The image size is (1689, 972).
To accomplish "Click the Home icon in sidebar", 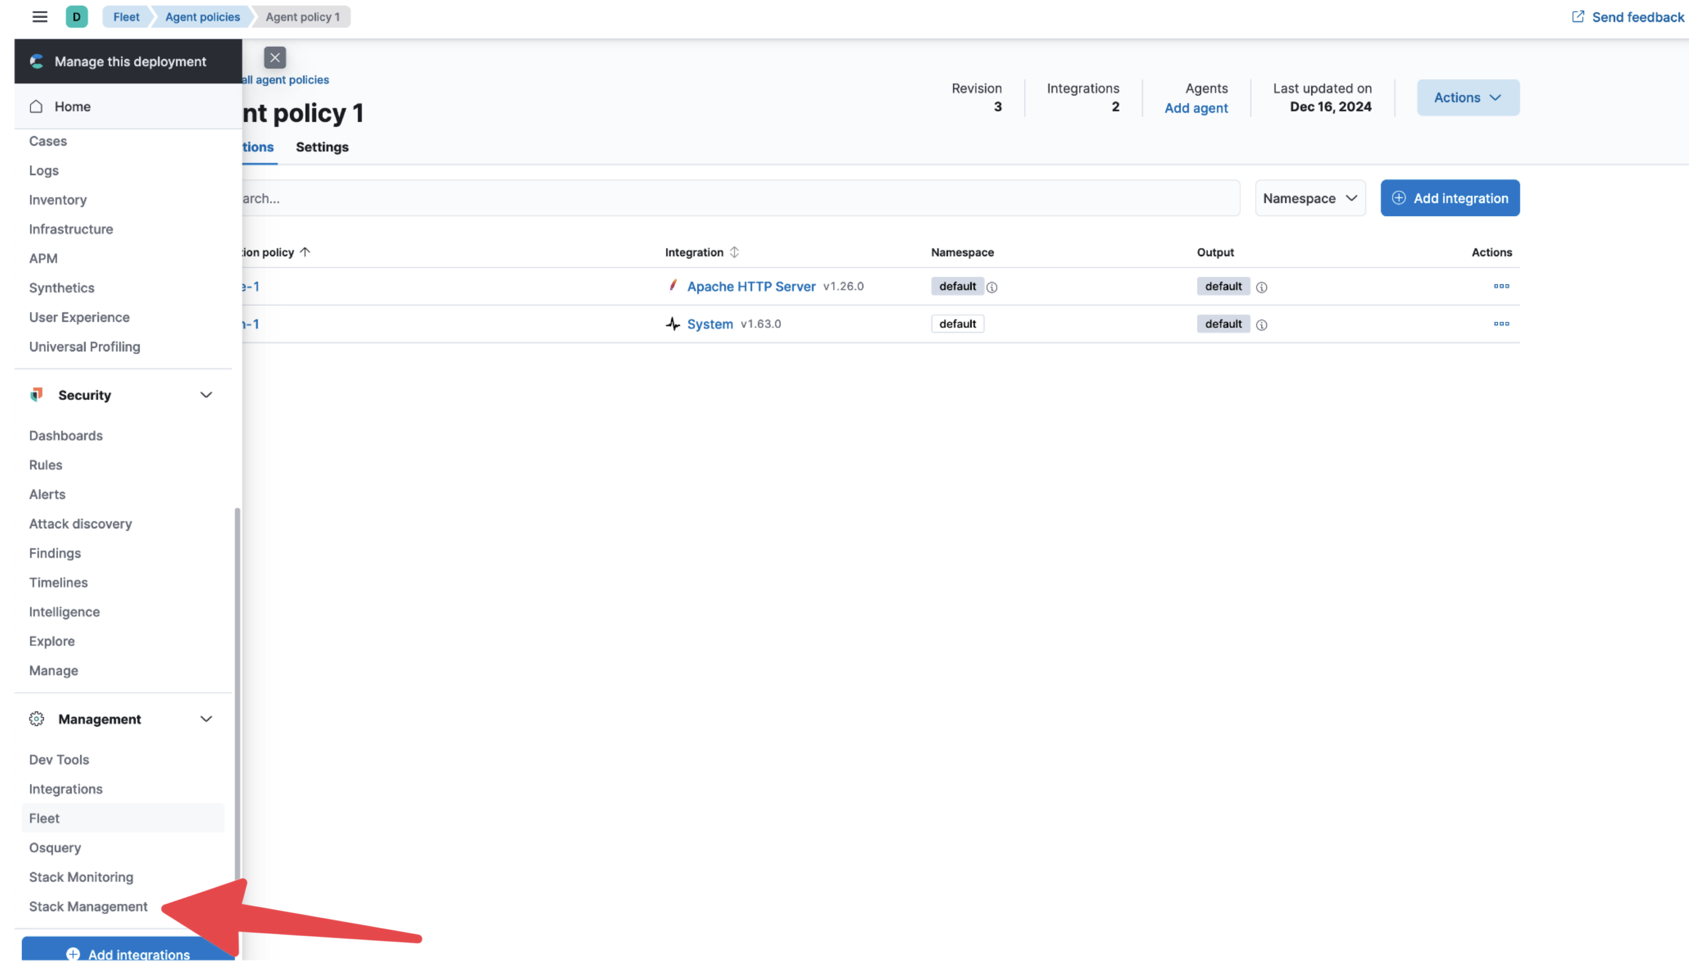I will [36, 106].
